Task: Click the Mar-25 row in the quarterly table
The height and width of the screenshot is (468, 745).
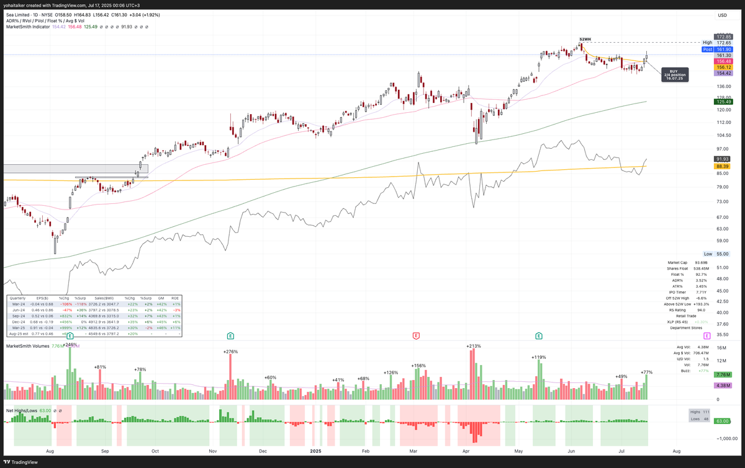Action: click(94, 328)
